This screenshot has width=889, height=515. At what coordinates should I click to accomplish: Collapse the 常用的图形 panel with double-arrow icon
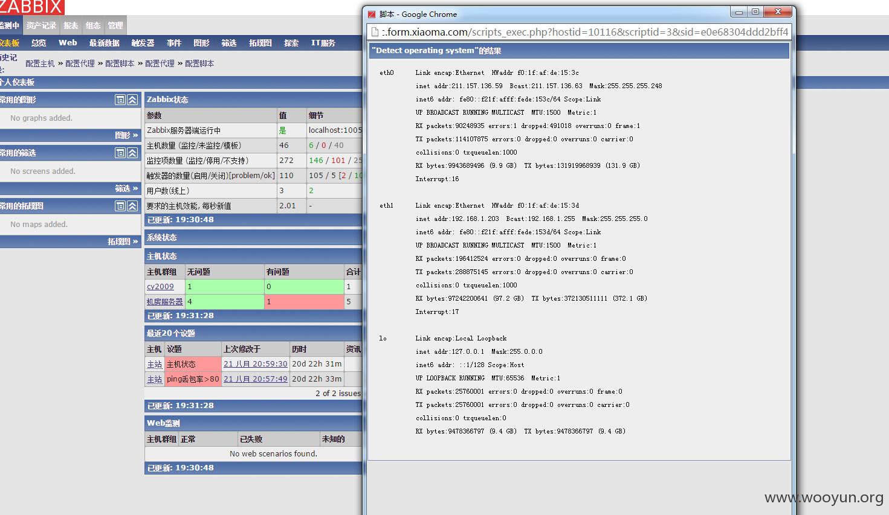(132, 100)
